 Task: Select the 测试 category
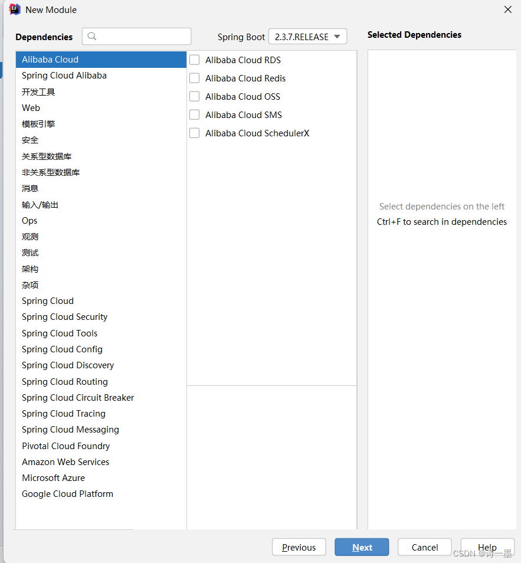101,253
